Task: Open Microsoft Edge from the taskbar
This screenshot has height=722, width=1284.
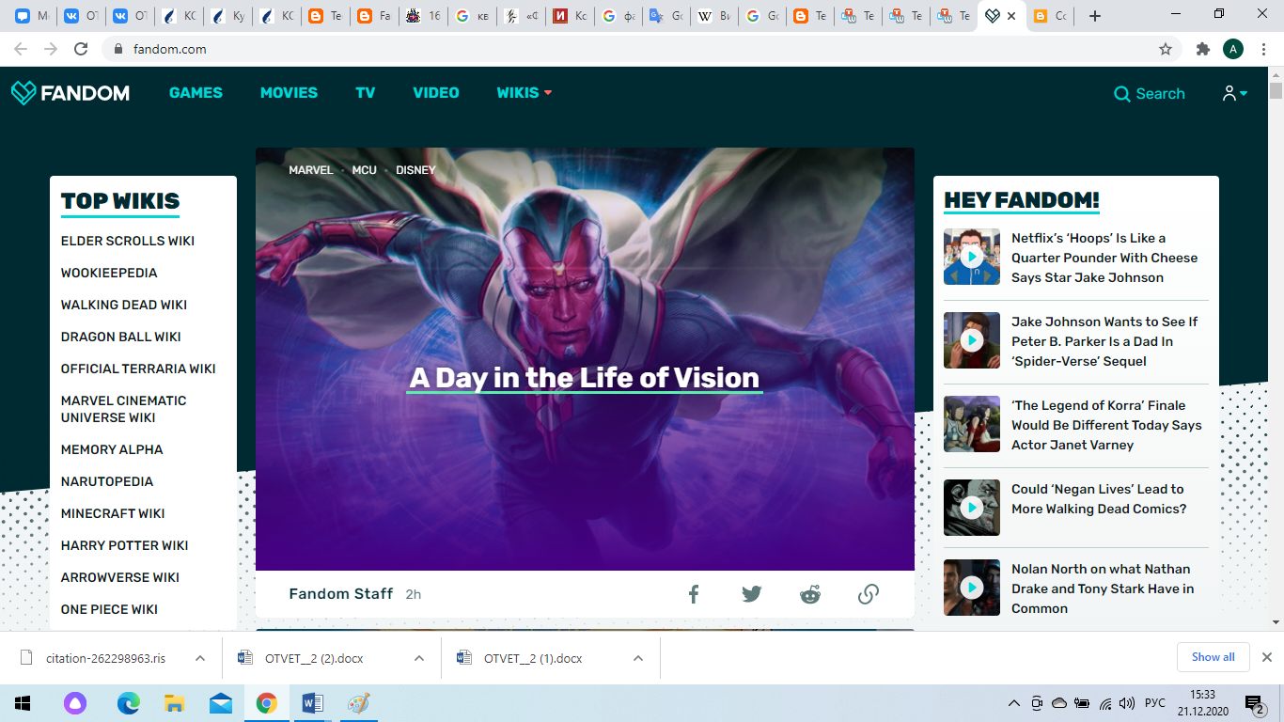Action: click(128, 703)
